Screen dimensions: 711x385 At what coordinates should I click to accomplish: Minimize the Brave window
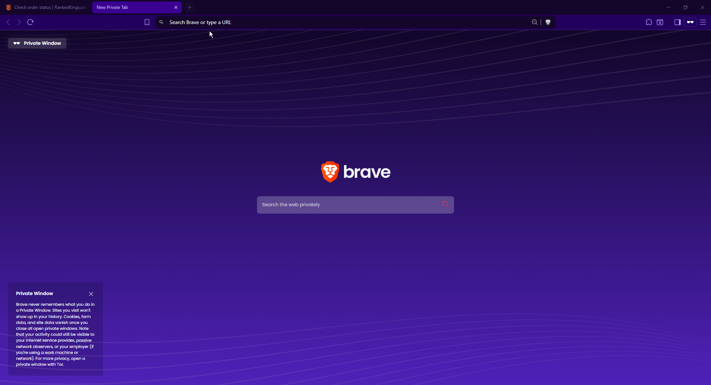tap(668, 7)
